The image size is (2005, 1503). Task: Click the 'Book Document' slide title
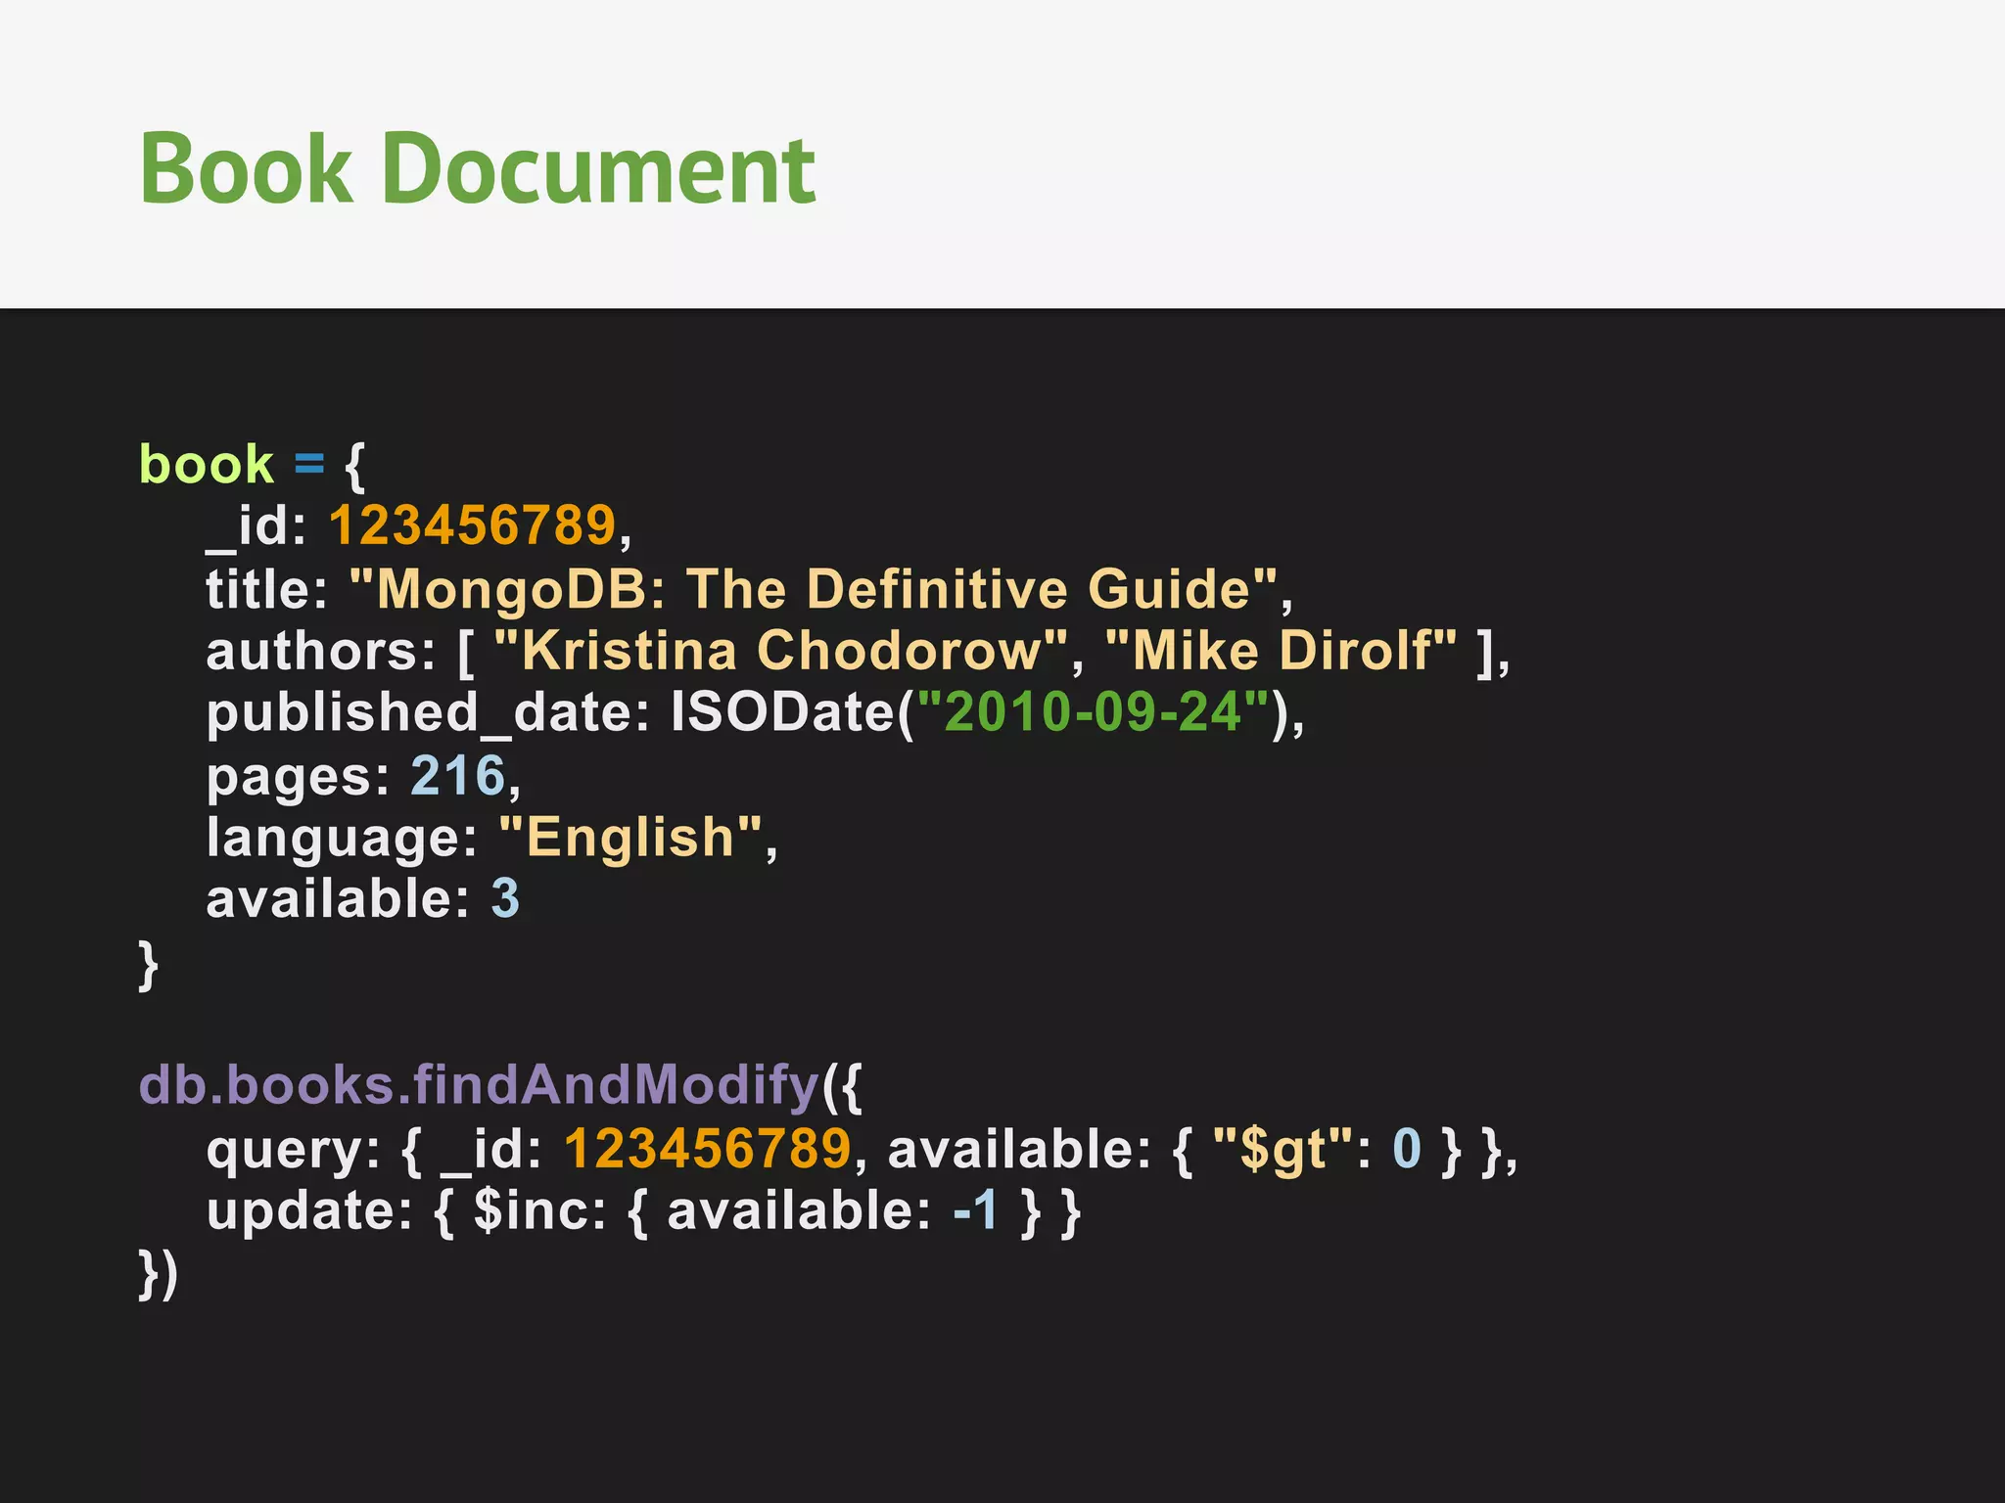click(478, 168)
